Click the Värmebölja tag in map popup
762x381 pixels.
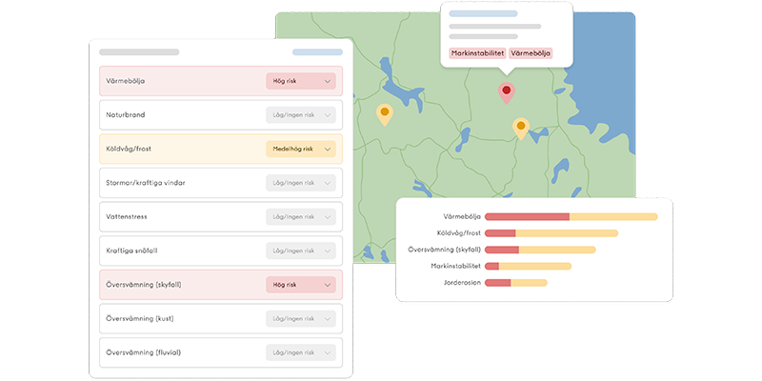coord(531,53)
